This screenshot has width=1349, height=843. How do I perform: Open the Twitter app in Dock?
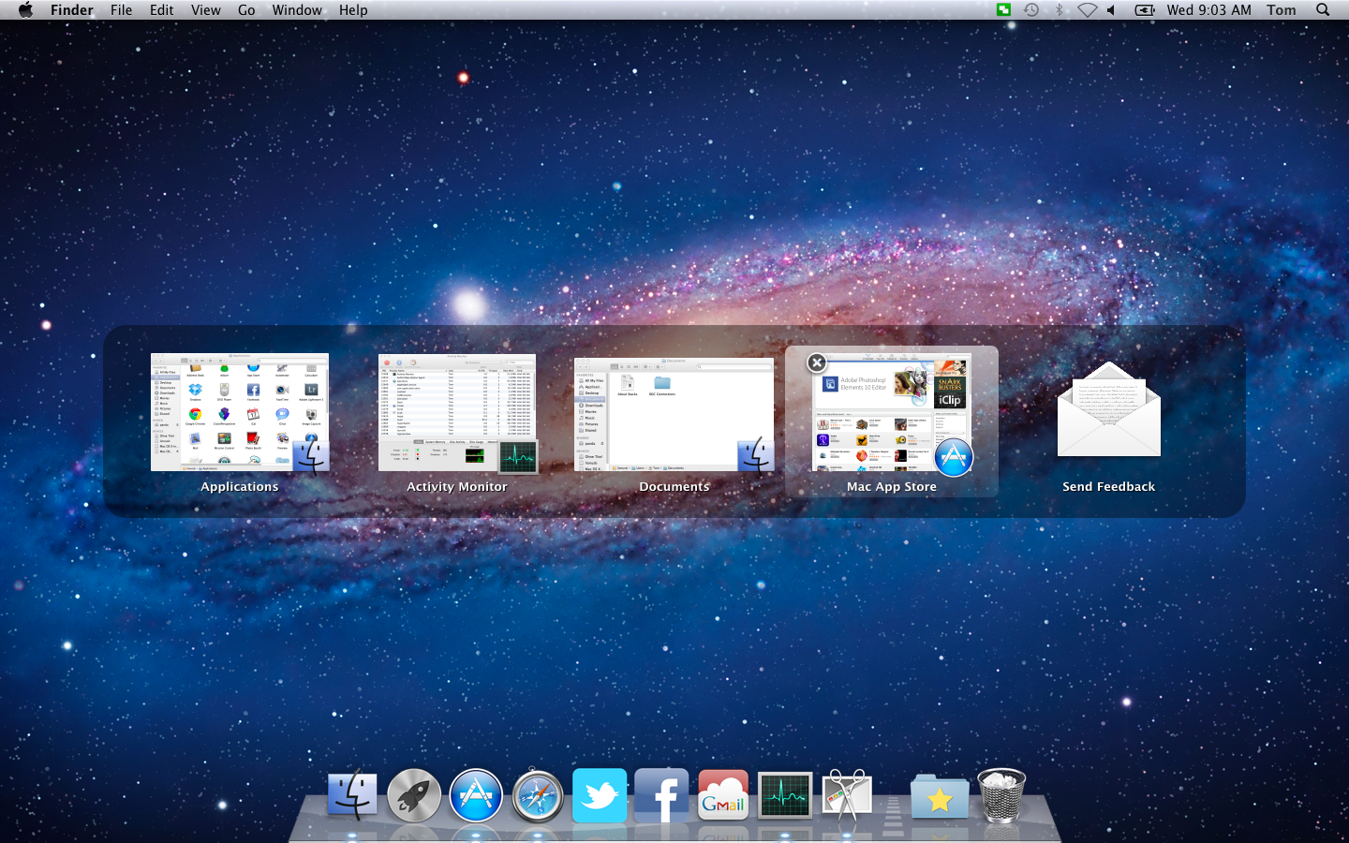[600, 795]
